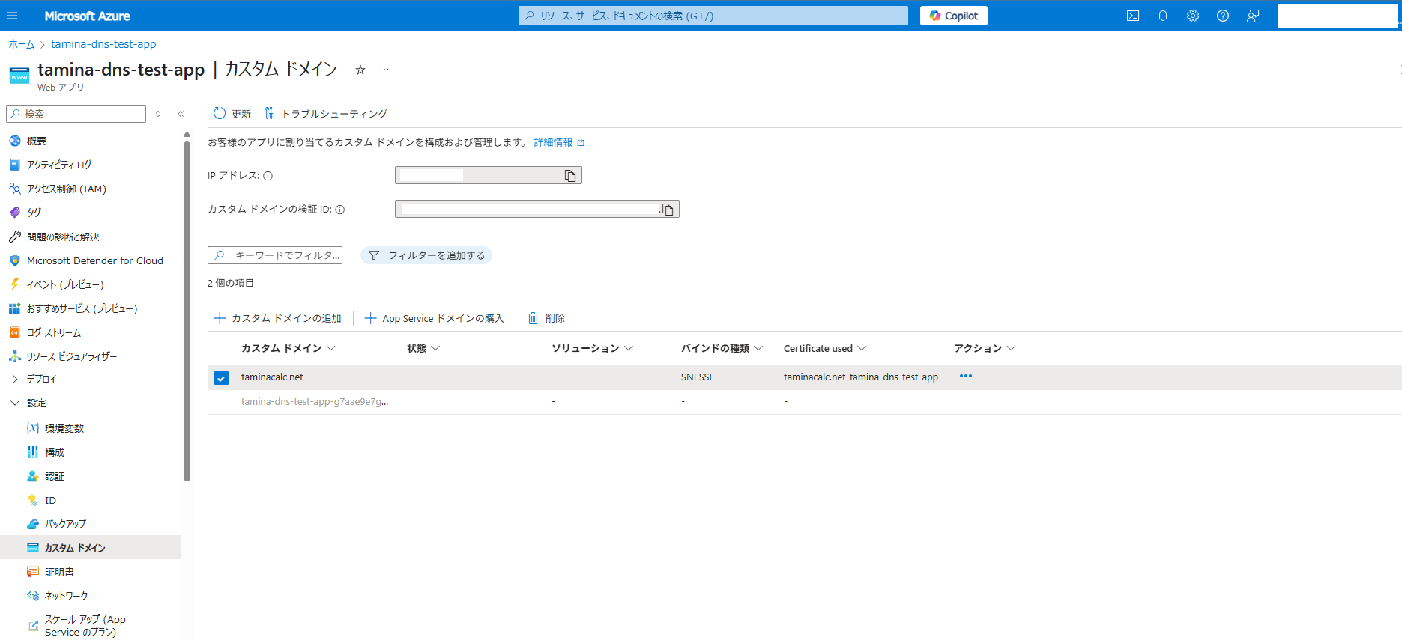Click the delete trash can button
Screen dimensions: 1402x640
click(x=546, y=318)
